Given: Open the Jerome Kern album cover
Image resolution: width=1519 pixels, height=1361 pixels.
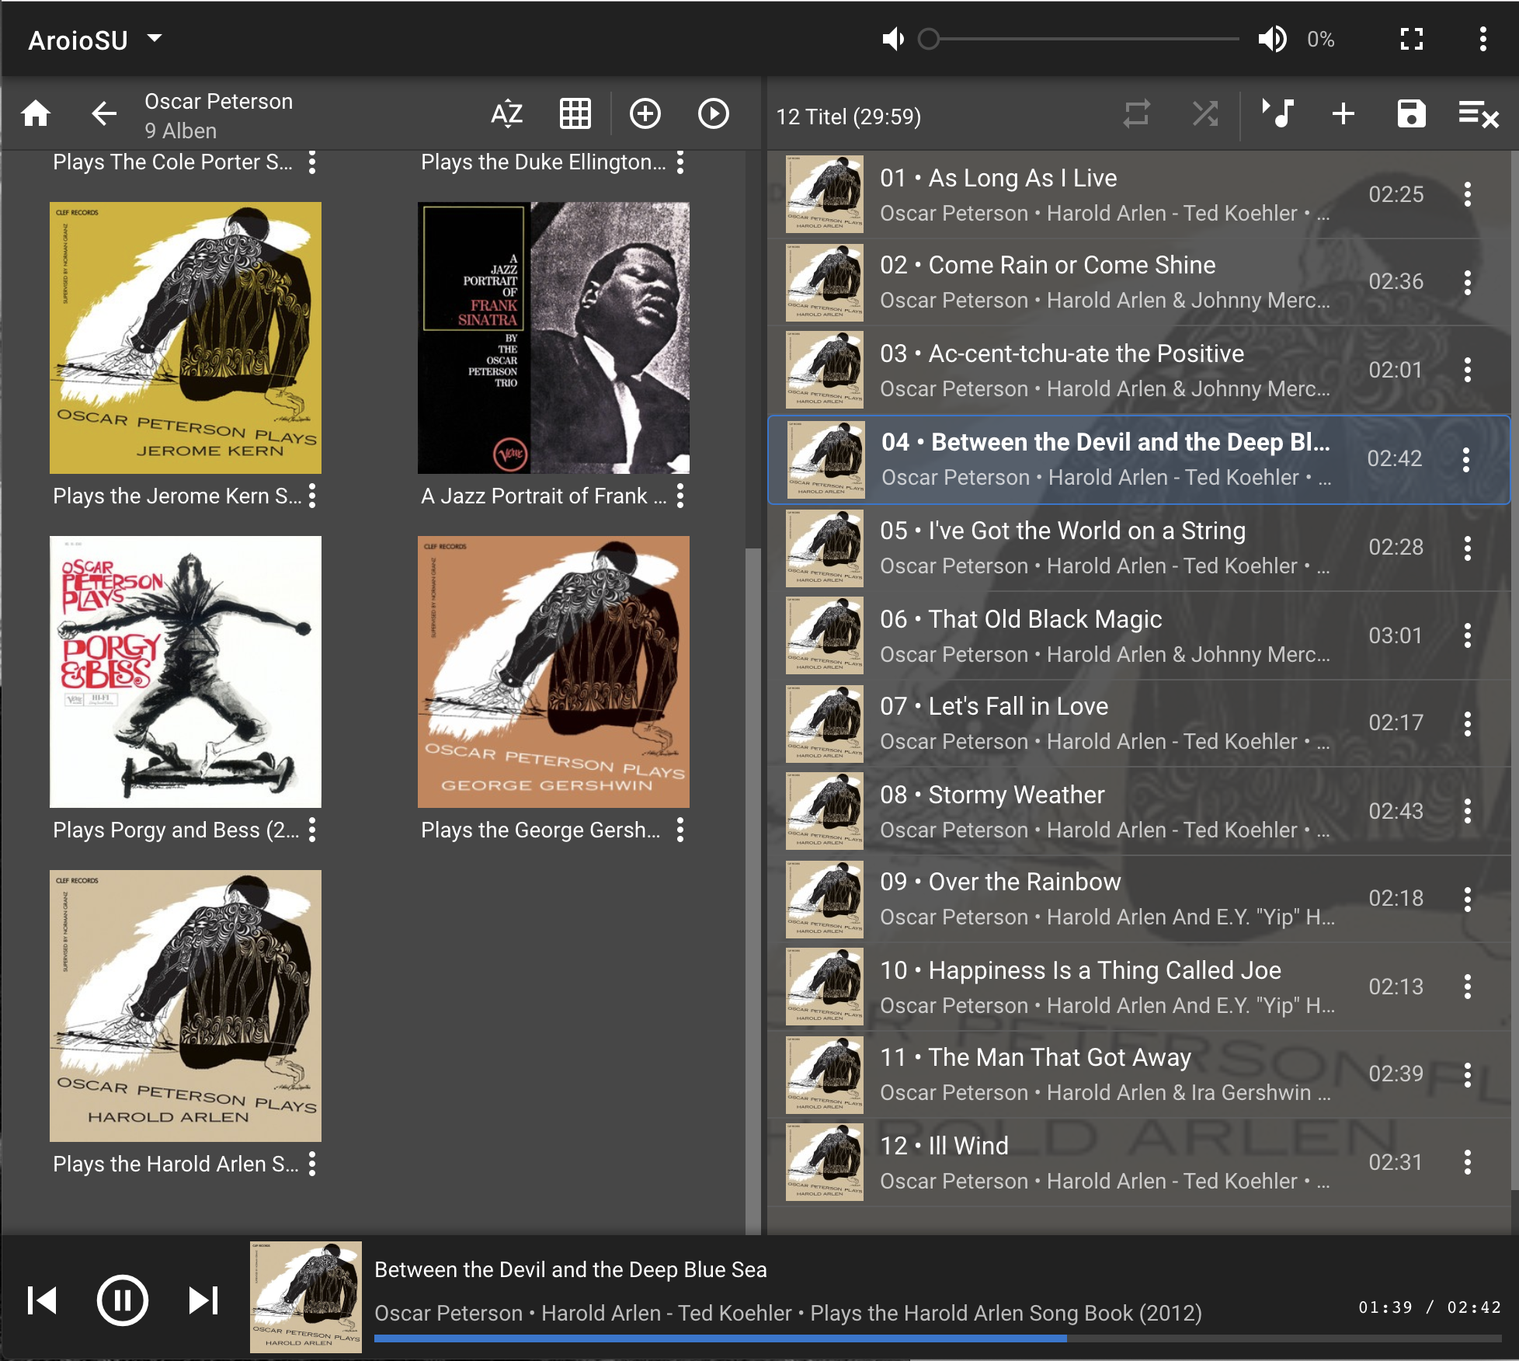Looking at the screenshot, I should click(x=186, y=338).
